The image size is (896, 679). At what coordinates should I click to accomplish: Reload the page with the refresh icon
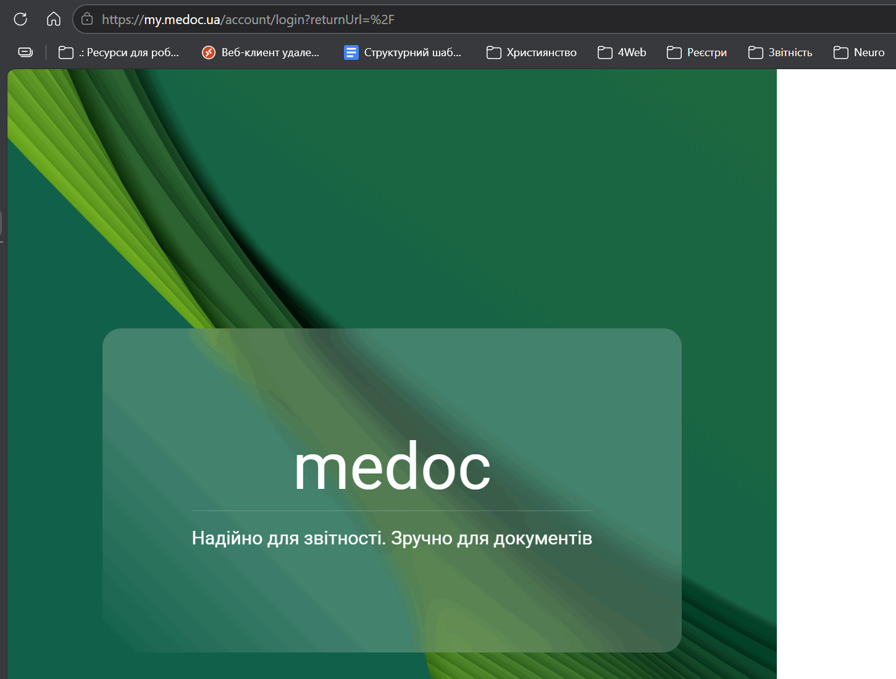click(20, 19)
